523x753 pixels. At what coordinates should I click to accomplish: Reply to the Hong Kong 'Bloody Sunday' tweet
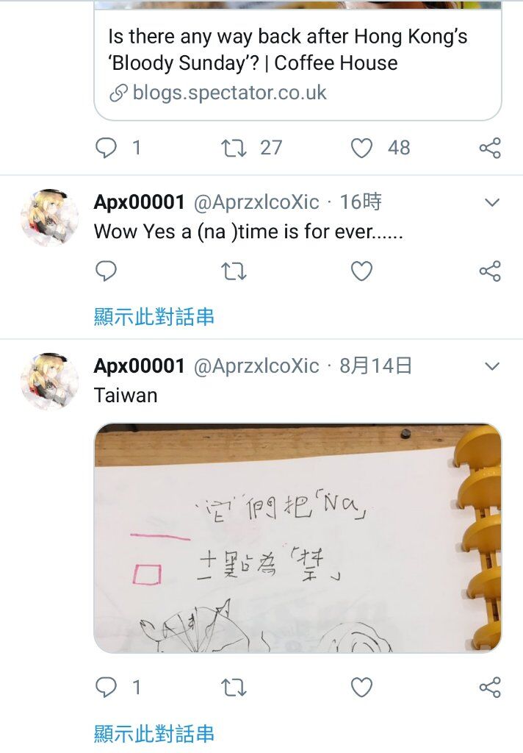106,148
